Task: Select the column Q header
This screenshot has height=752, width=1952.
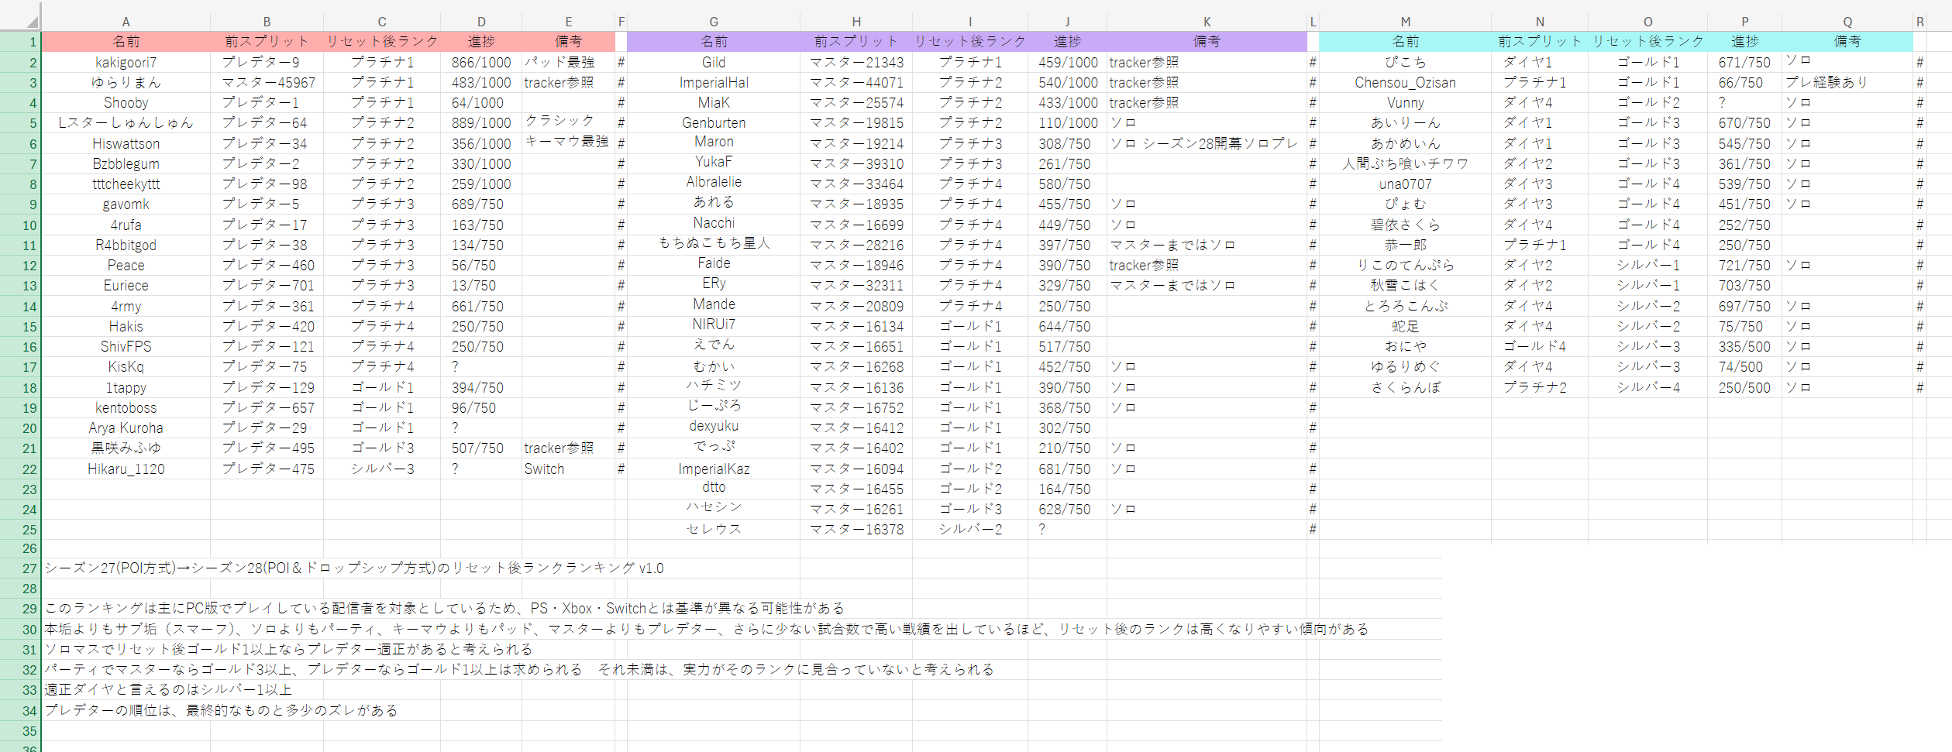Action: (1847, 22)
